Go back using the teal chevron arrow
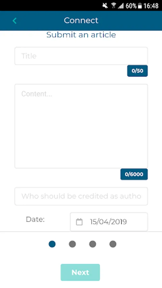 pos(14,21)
